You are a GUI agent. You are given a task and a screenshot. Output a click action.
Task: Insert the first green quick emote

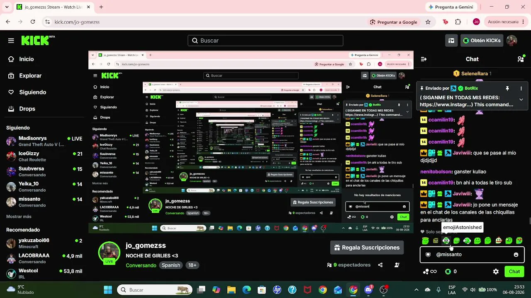(425, 240)
